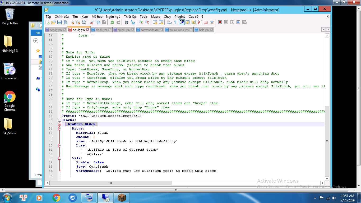The width and height of the screenshot is (361, 203).
Task: Collapse the Blocks fold marker
Action: click(x=59, y=120)
